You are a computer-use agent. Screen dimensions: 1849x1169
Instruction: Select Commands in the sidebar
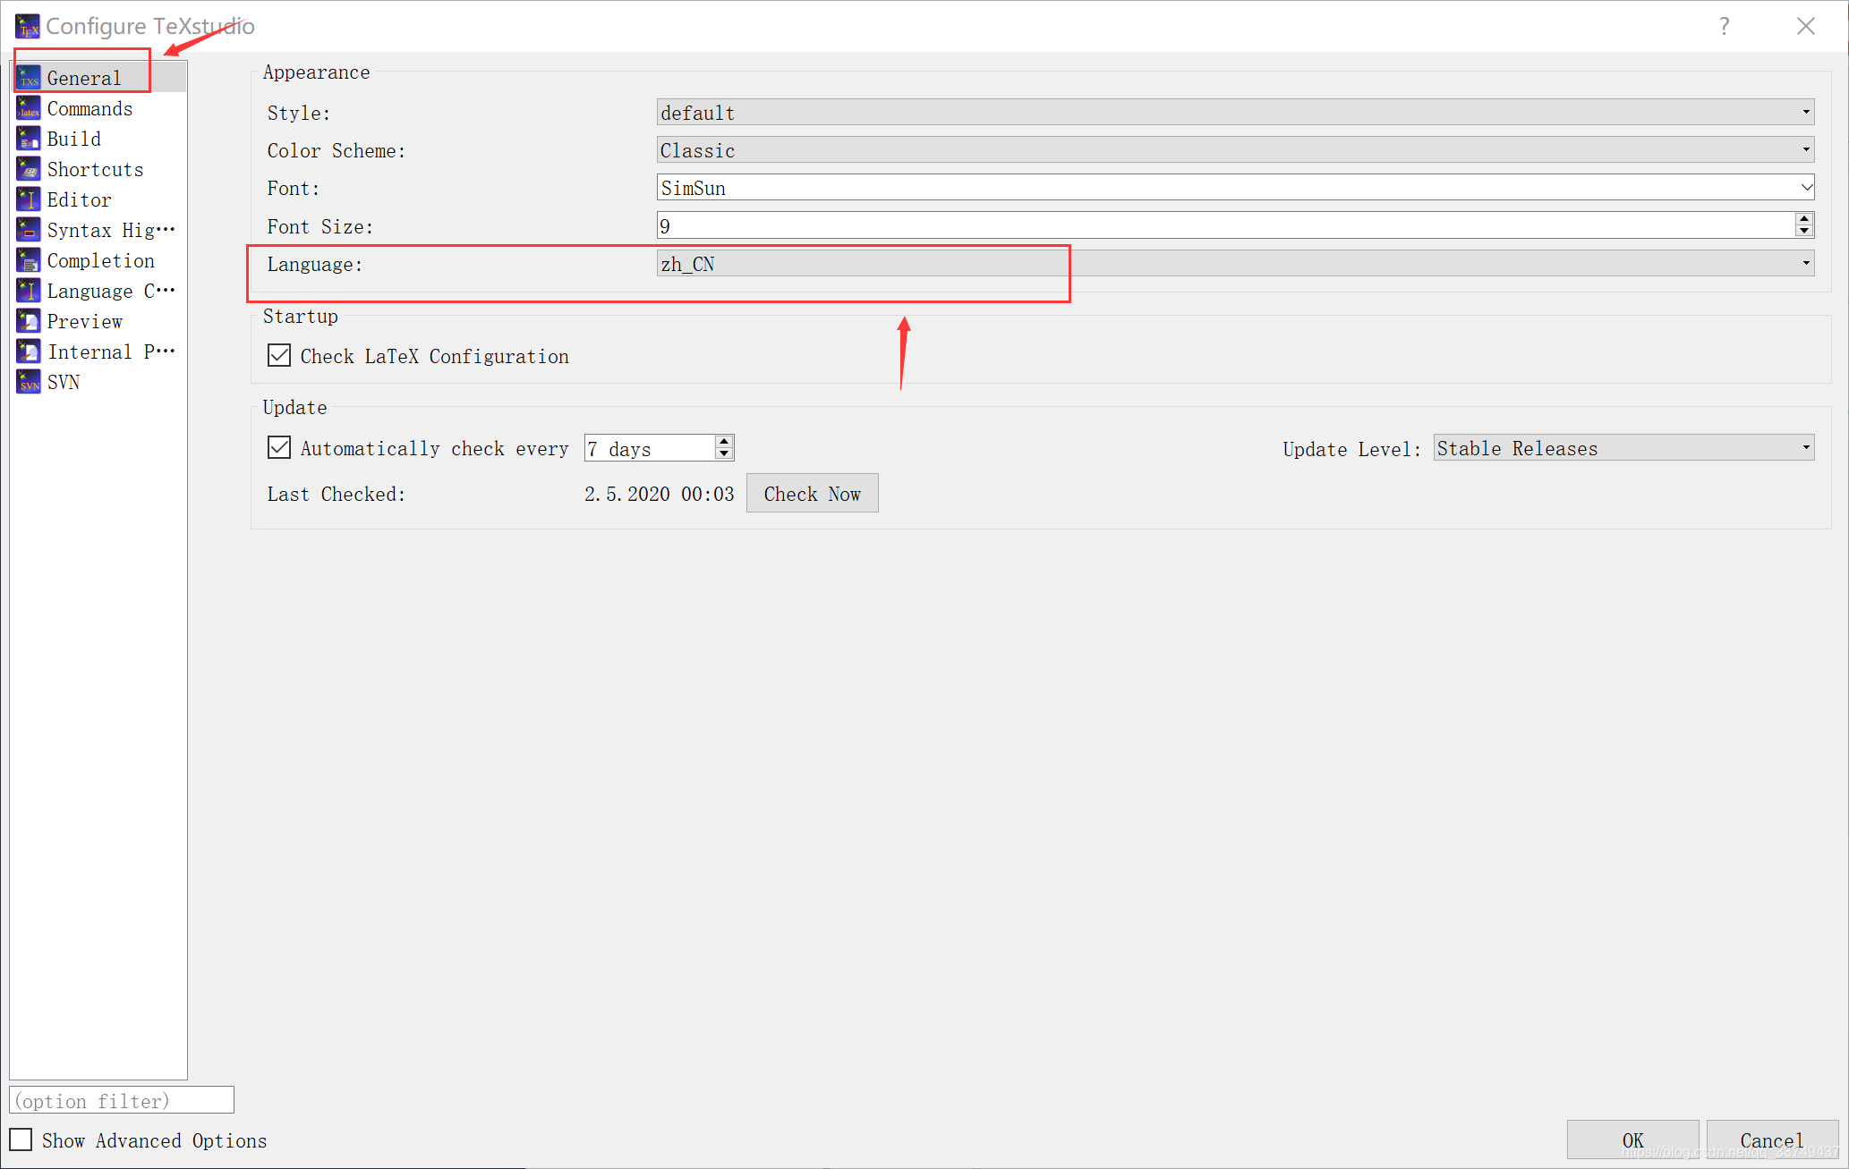pyautogui.click(x=98, y=109)
